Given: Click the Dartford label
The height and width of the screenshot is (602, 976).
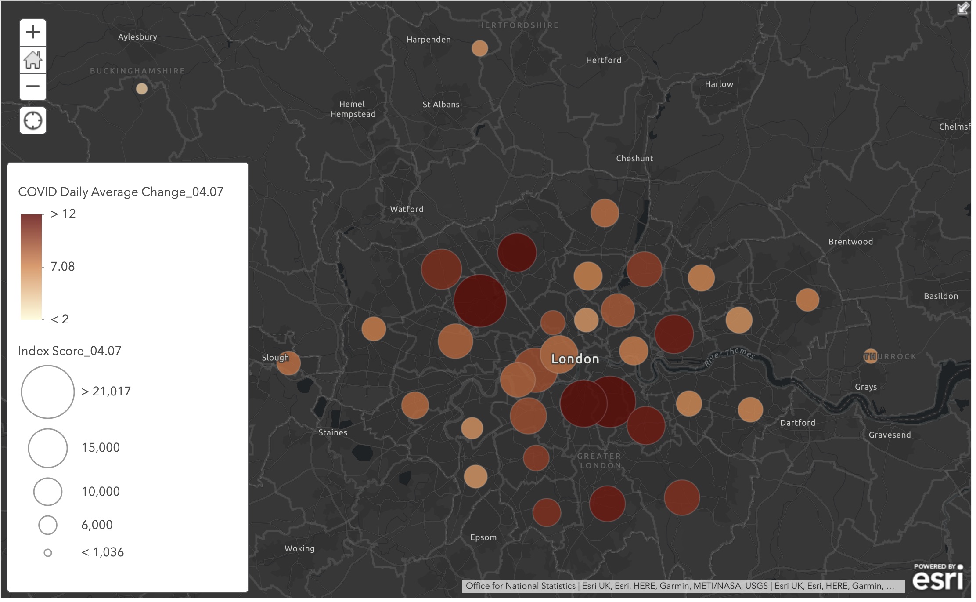Looking at the screenshot, I should click(x=798, y=423).
